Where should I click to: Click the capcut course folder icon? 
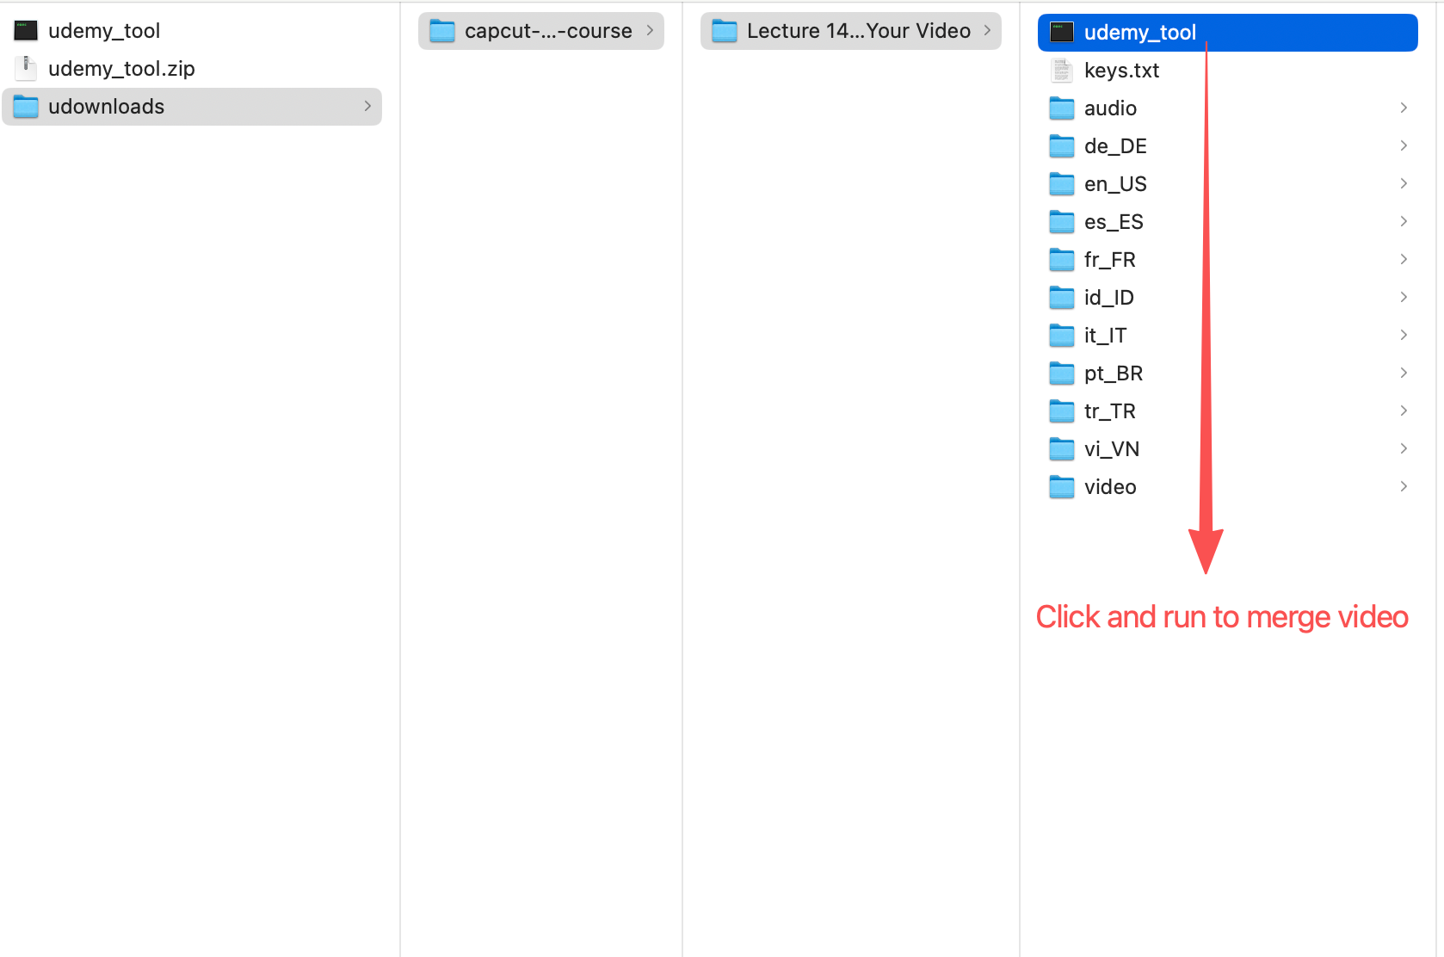(x=442, y=31)
